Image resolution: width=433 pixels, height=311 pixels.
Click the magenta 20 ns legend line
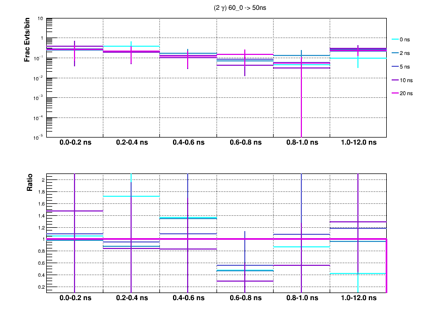pyautogui.click(x=396, y=94)
